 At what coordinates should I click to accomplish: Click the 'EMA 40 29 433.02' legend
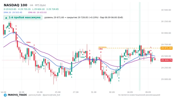click(37, 13)
